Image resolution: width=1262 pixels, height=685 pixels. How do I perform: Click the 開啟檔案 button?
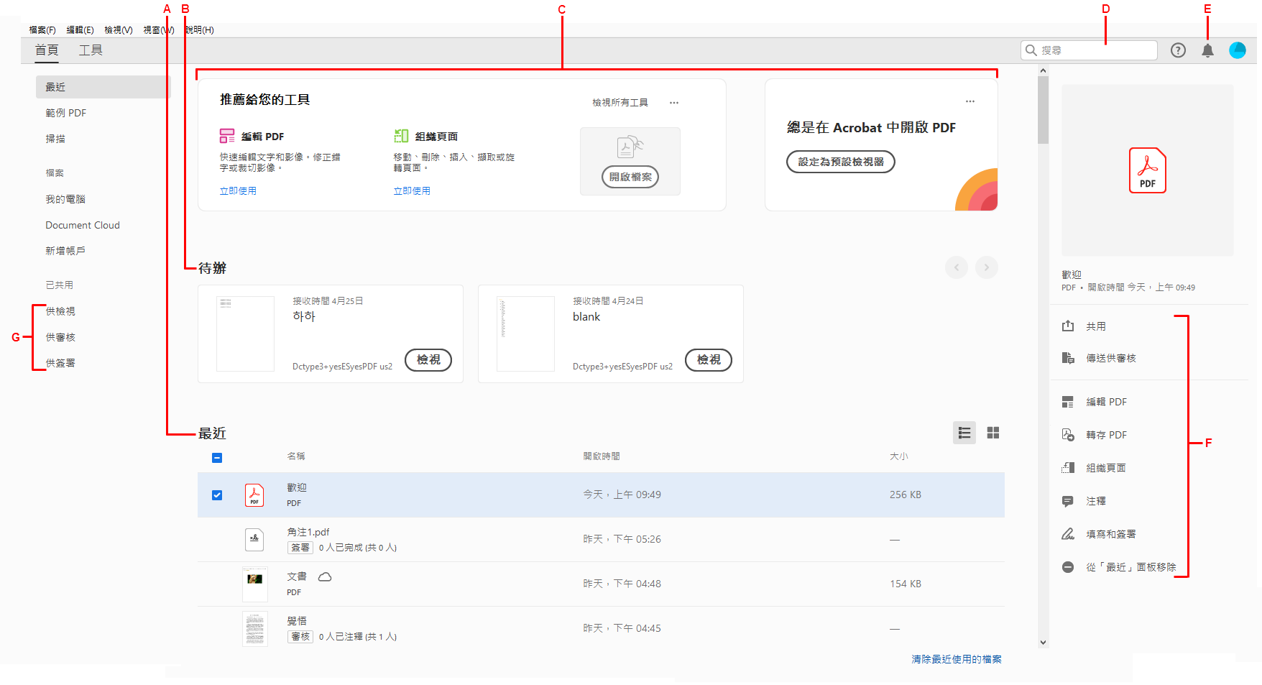[630, 177]
